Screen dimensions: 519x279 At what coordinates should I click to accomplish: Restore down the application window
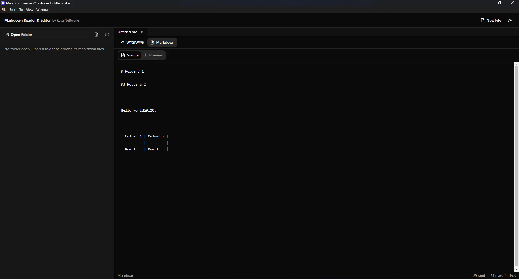[x=500, y=3]
